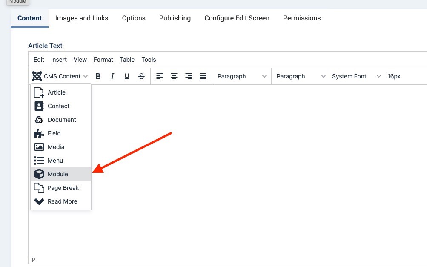The width and height of the screenshot is (427, 267).
Task: Click inside the article text editor area
Action: pyautogui.click(x=255, y=170)
